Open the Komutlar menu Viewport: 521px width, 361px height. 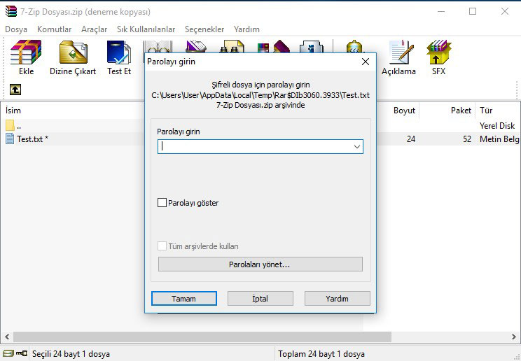54,29
